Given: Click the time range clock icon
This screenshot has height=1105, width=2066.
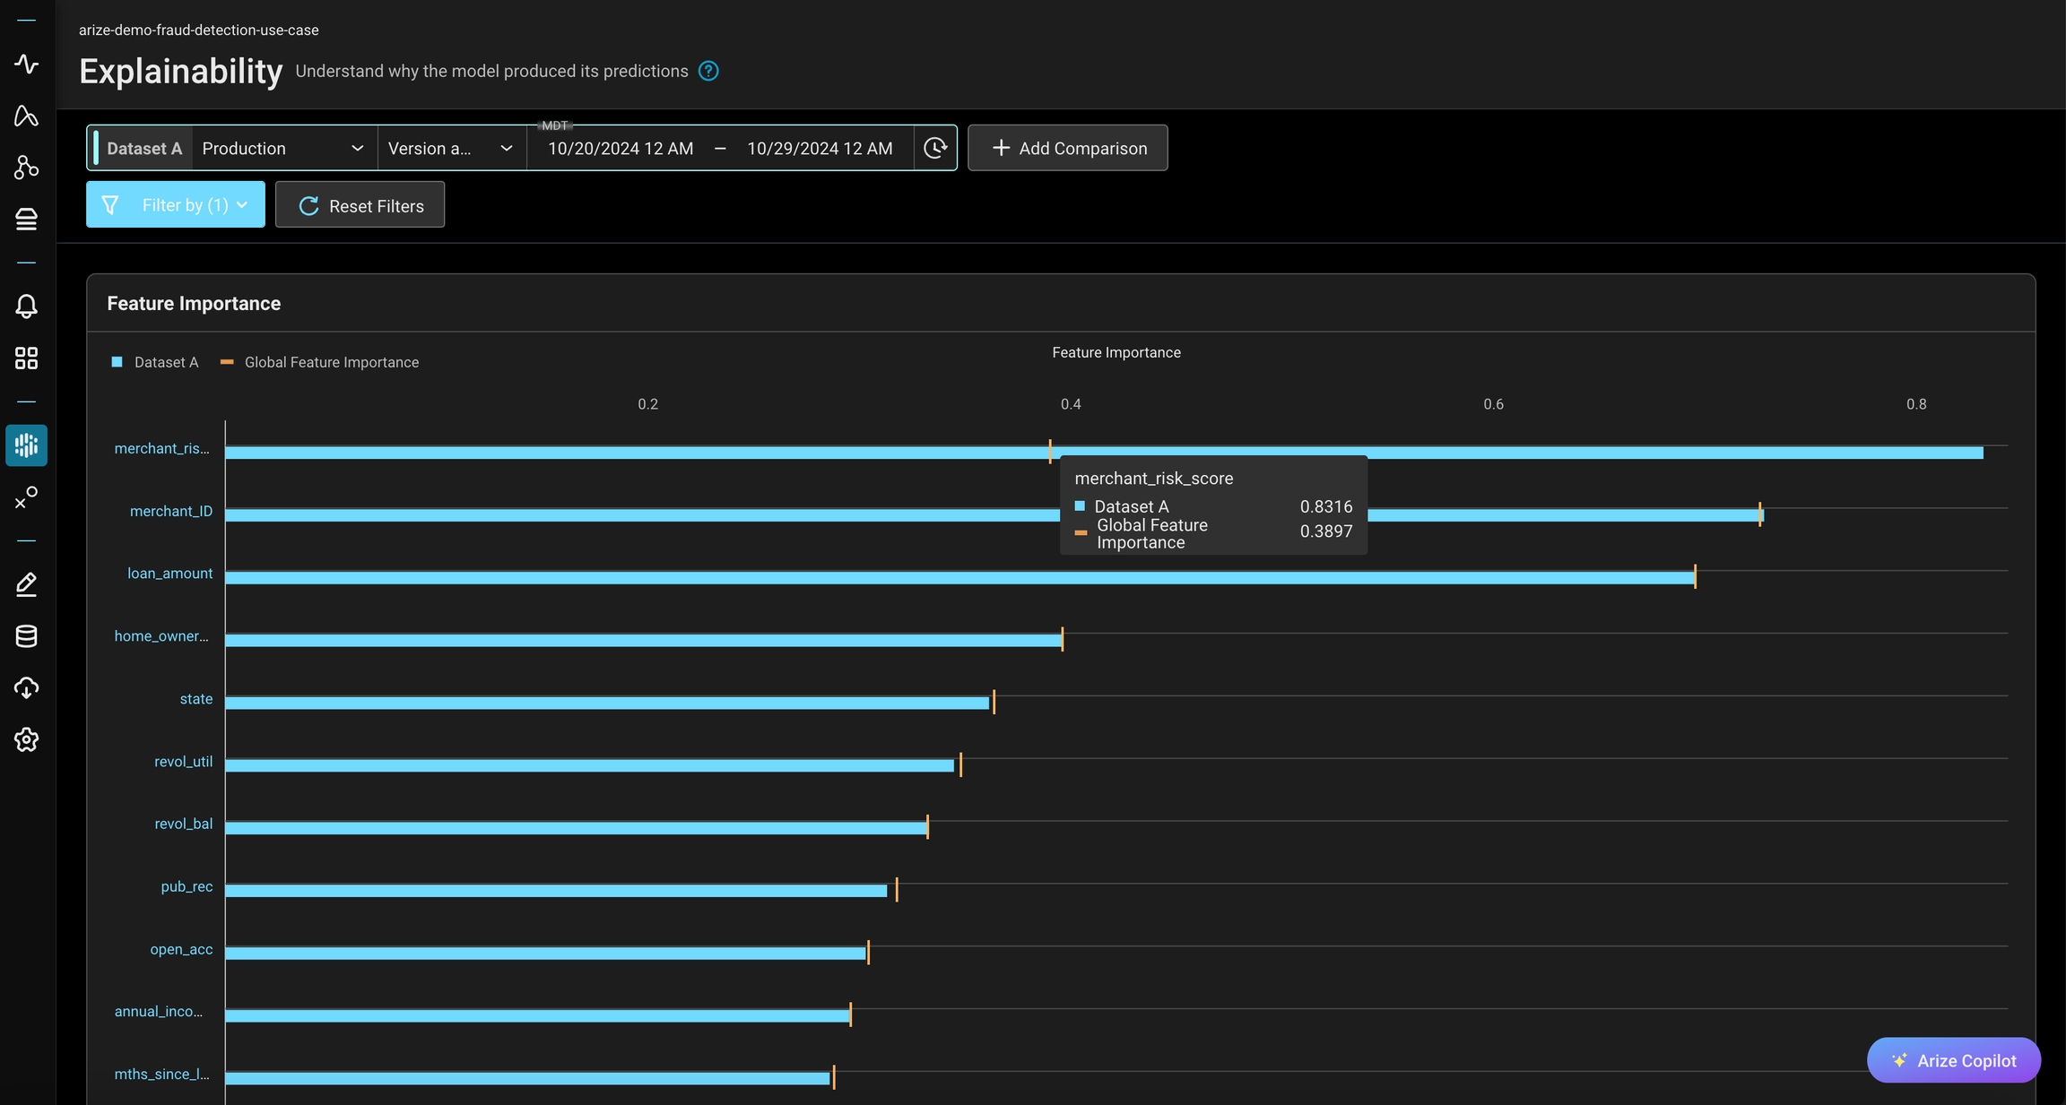Looking at the screenshot, I should pyautogui.click(x=935, y=148).
